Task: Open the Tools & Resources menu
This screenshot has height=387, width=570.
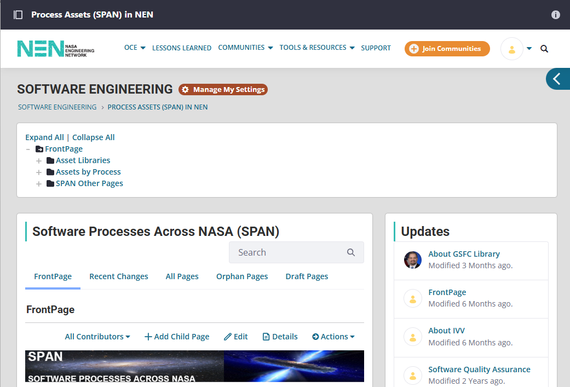Action: pos(316,48)
